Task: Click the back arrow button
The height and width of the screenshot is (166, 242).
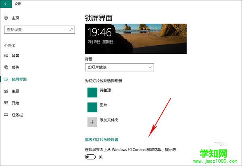Action: 6,4
